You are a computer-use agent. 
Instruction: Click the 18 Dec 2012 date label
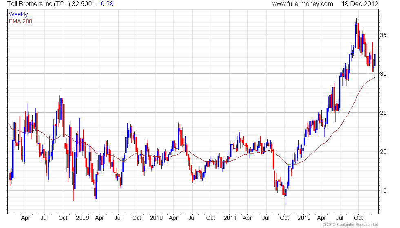point(360,4)
